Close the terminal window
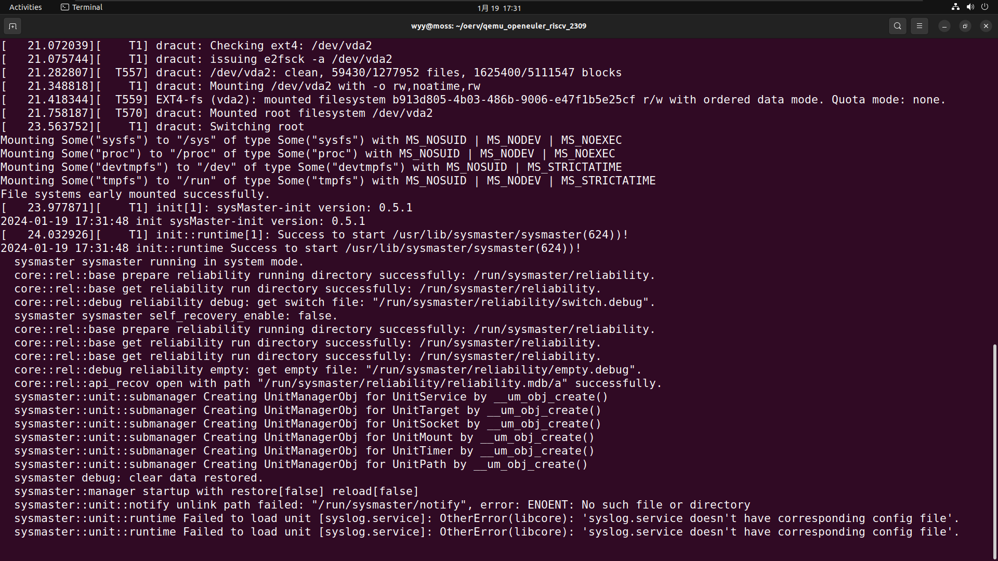Viewport: 998px width, 561px height. 986,26
